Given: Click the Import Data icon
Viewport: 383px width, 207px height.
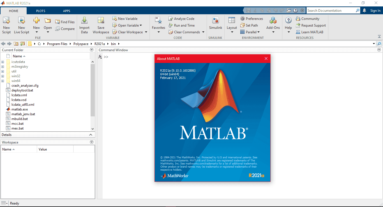Looking at the screenshot, I should (x=84, y=20).
